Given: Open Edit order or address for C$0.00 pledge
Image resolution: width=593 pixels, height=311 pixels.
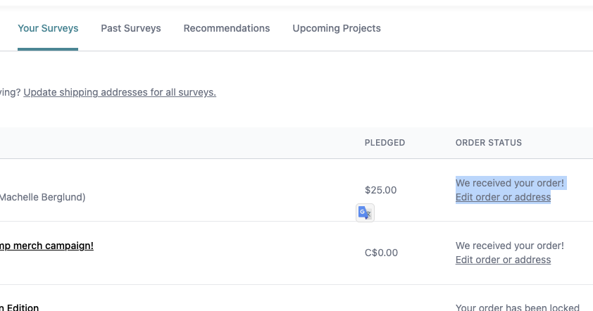Looking at the screenshot, I should tap(503, 260).
